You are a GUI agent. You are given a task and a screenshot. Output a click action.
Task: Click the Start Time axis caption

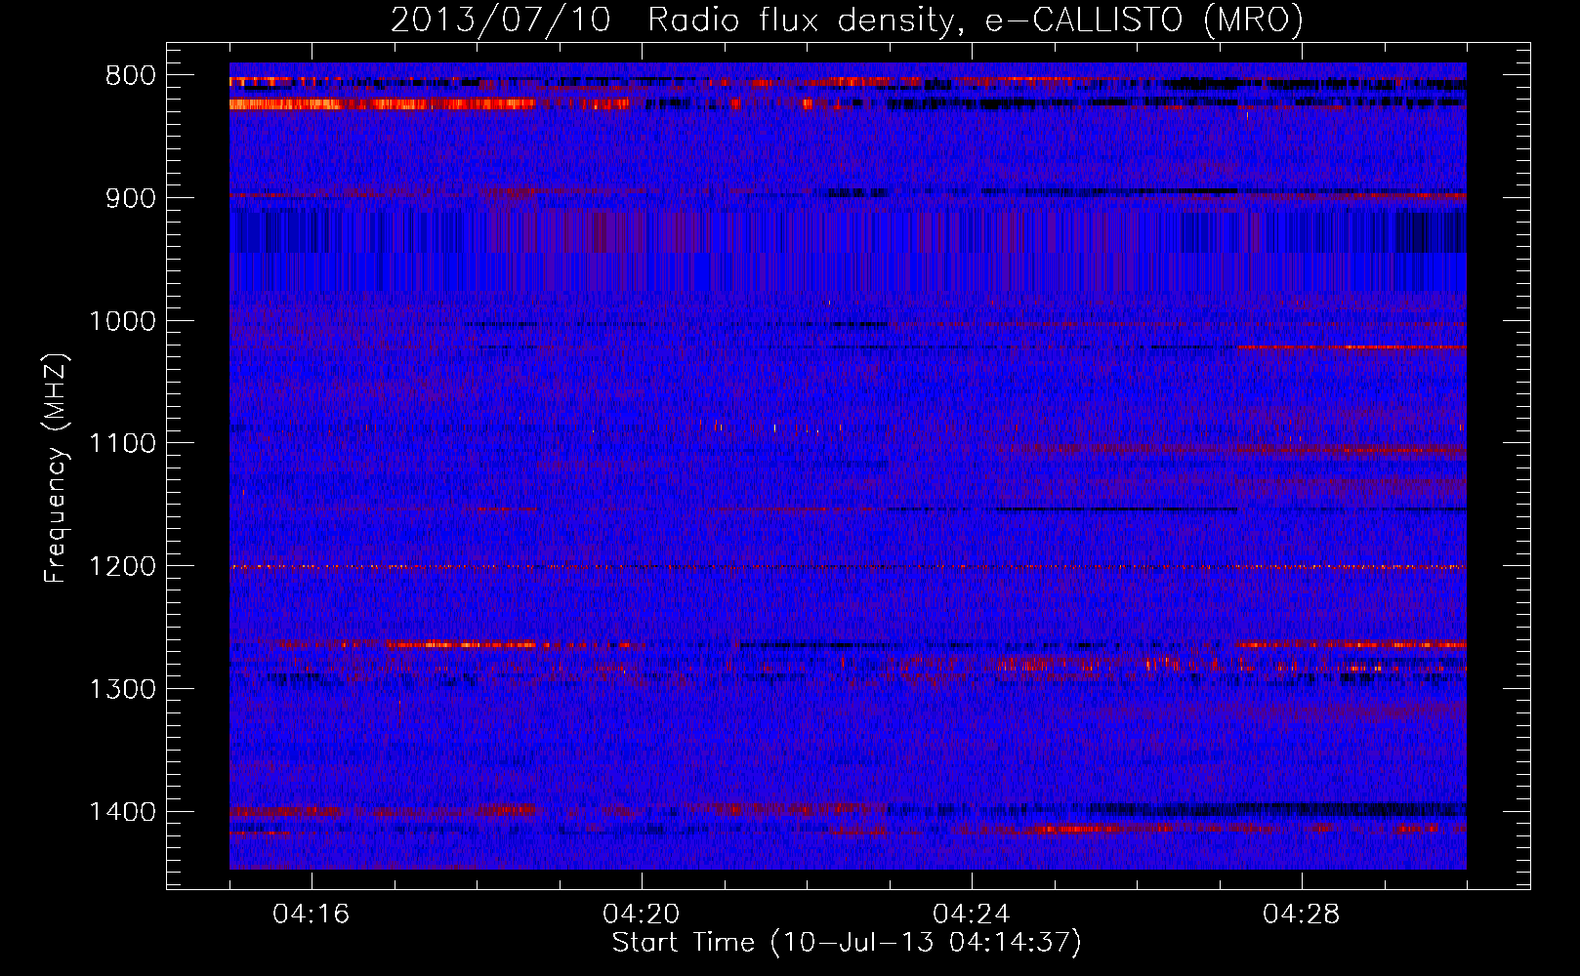point(847,943)
